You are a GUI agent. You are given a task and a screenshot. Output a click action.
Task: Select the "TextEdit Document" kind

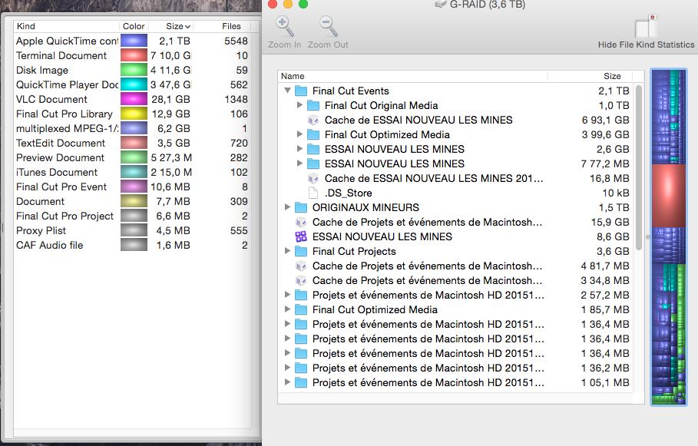click(61, 144)
